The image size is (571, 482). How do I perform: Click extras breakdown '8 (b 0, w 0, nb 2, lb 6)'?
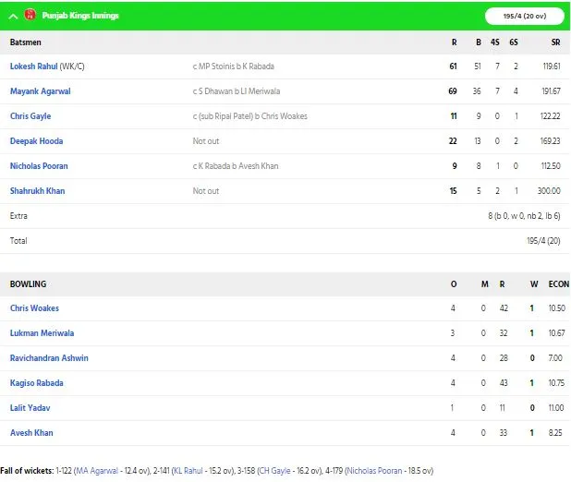point(524,216)
